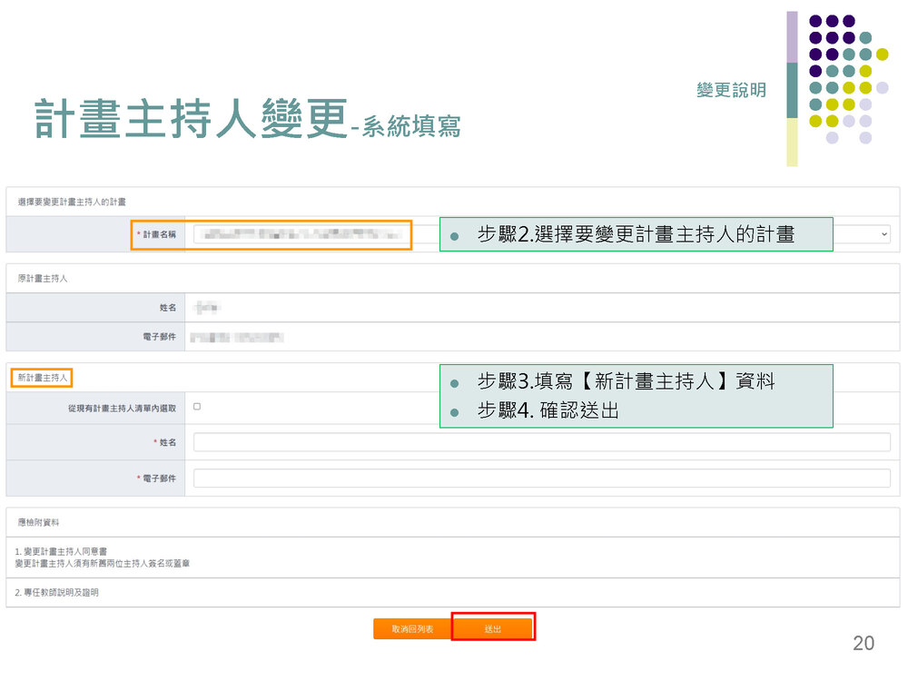Click the 取消回列表 button

click(412, 628)
